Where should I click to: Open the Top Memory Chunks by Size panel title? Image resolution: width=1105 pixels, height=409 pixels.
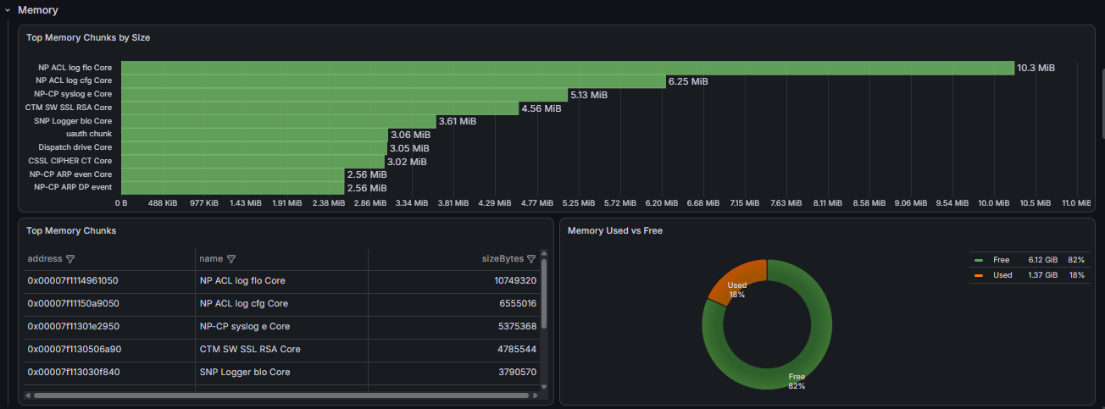pyautogui.click(x=88, y=37)
